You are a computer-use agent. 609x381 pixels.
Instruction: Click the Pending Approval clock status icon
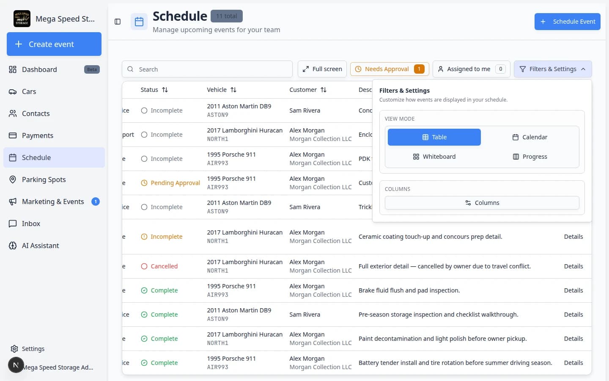(x=144, y=183)
